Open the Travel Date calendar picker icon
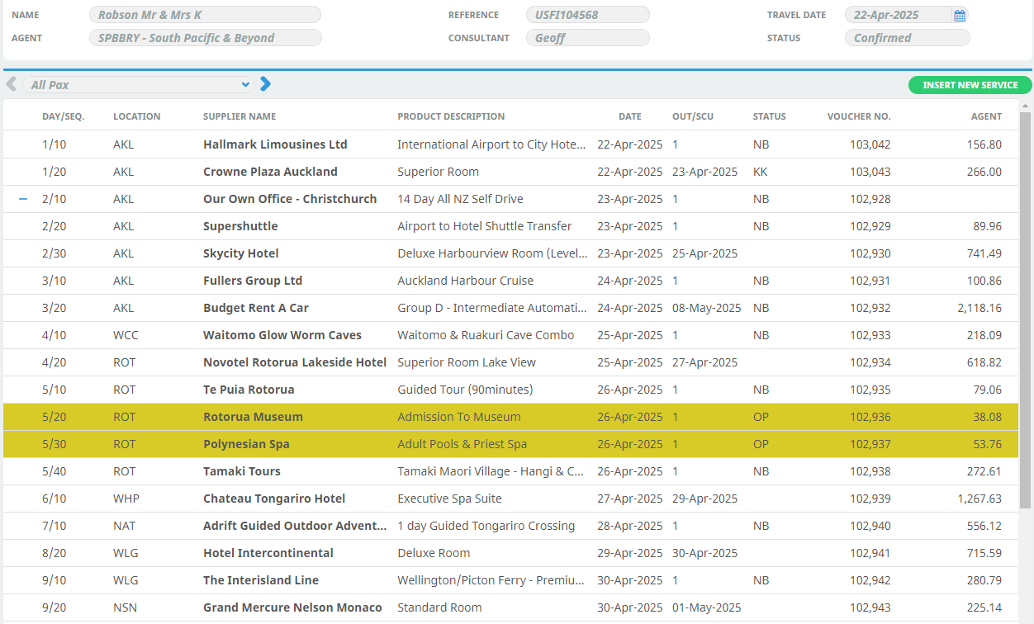This screenshot has height=624, width=1034. click(x=959, y=15)
